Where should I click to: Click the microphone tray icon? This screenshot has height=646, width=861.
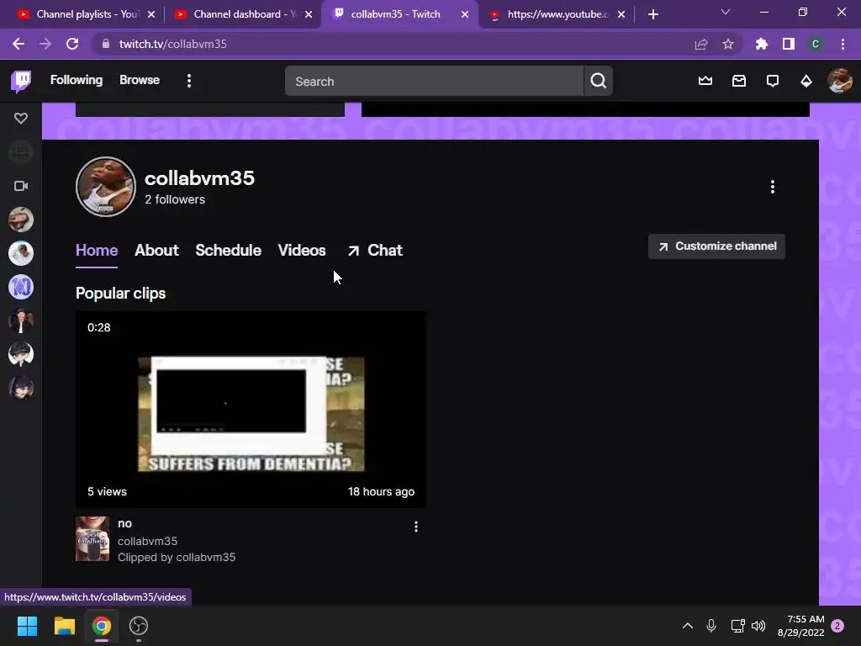click(711, 626)
